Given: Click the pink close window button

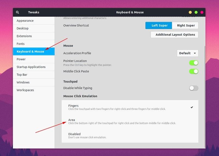Looking at the screenshot, I should pyautogui.click(x=202, y=12).
